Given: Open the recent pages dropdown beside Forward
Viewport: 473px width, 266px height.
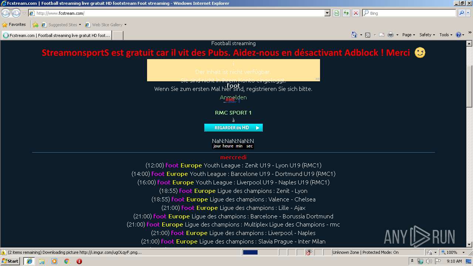Looking at the screenshot, I should pyautogui.click(x=24, y=13).
